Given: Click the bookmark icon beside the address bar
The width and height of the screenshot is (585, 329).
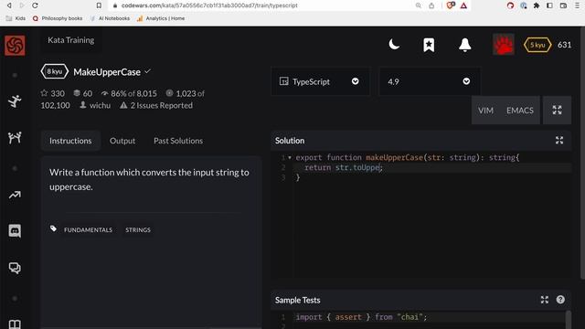Looking at the screenshot, I should click(x=99, y=5).
